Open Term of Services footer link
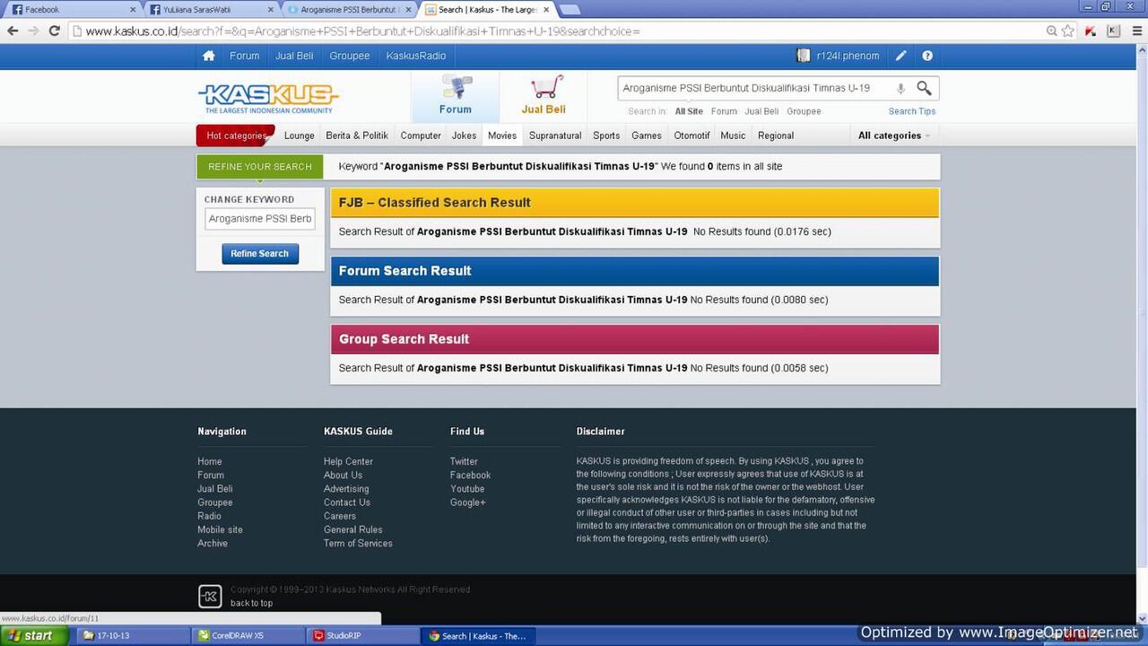The width and height of the screenshot is (1148, 646). (358, 544)
